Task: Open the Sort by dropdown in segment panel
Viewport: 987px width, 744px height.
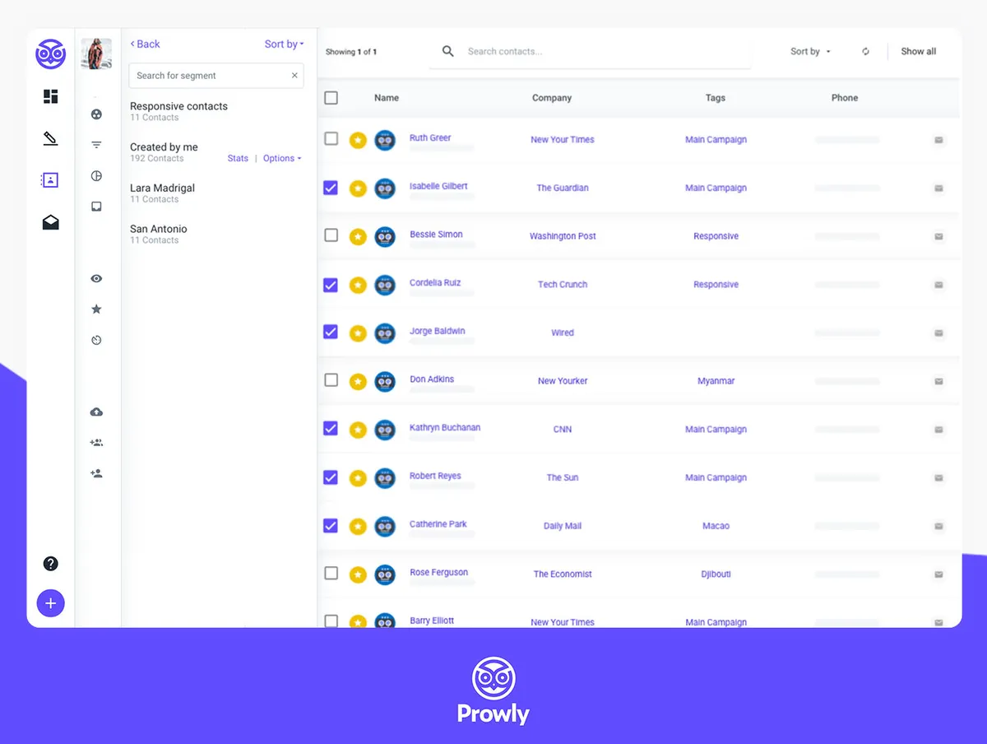Action: click(284, 44)
